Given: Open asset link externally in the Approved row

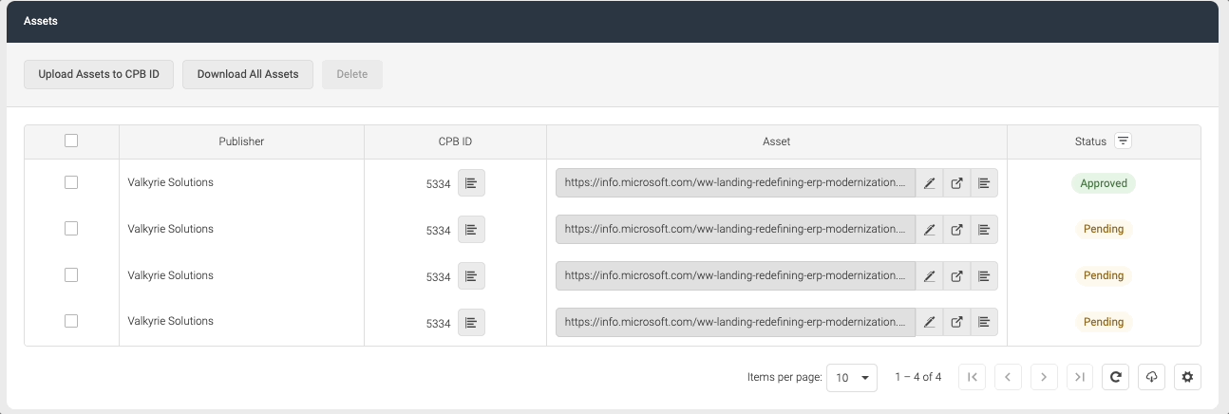Looking at the screenshot, I should click(956, 183).
